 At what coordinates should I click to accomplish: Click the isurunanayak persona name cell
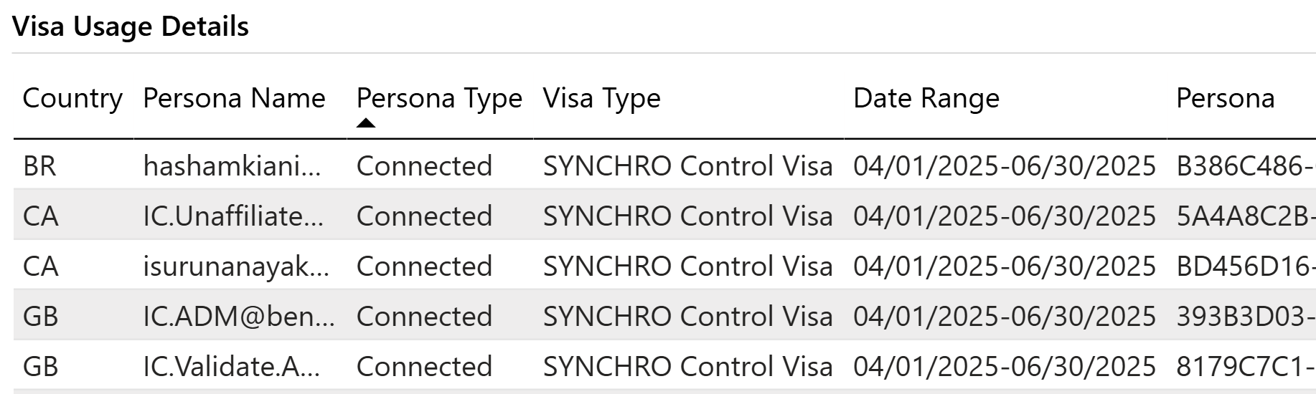point(236,266)
